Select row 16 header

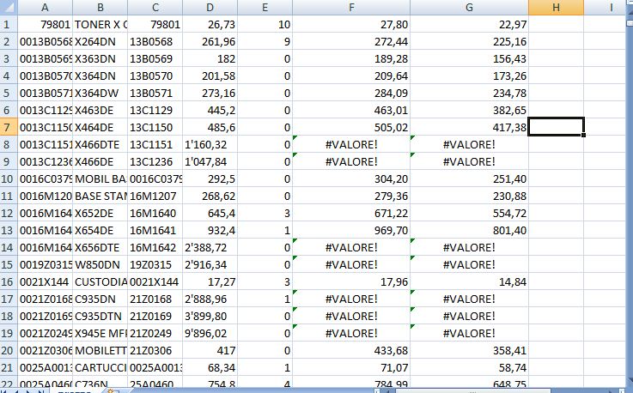click(x=9, y=281)
